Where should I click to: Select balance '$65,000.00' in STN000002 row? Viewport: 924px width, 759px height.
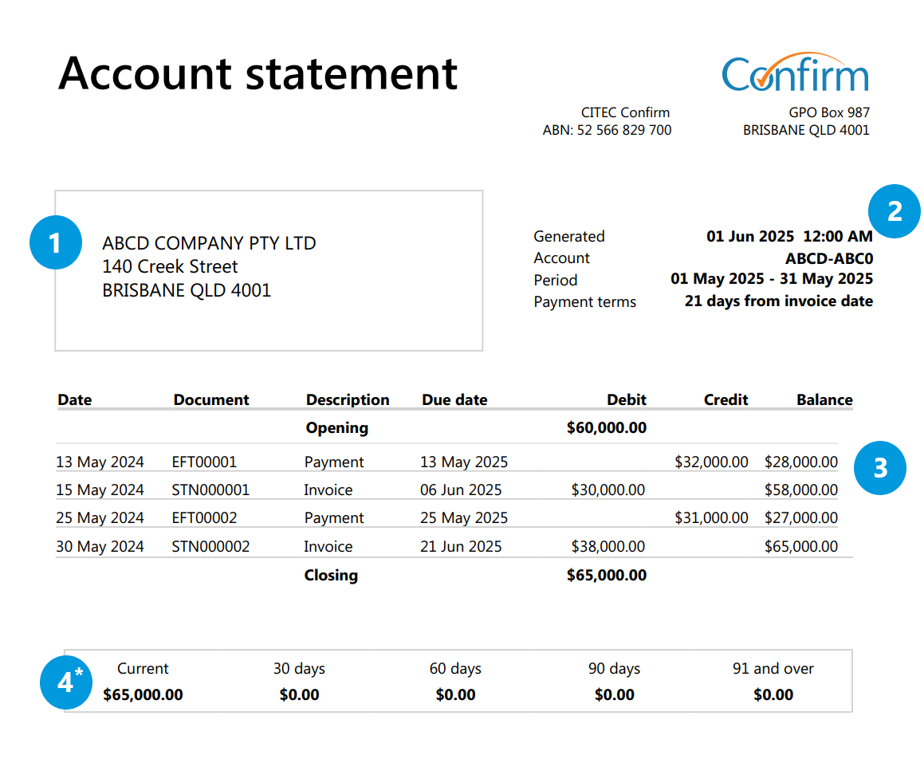(x=801, y=547)
